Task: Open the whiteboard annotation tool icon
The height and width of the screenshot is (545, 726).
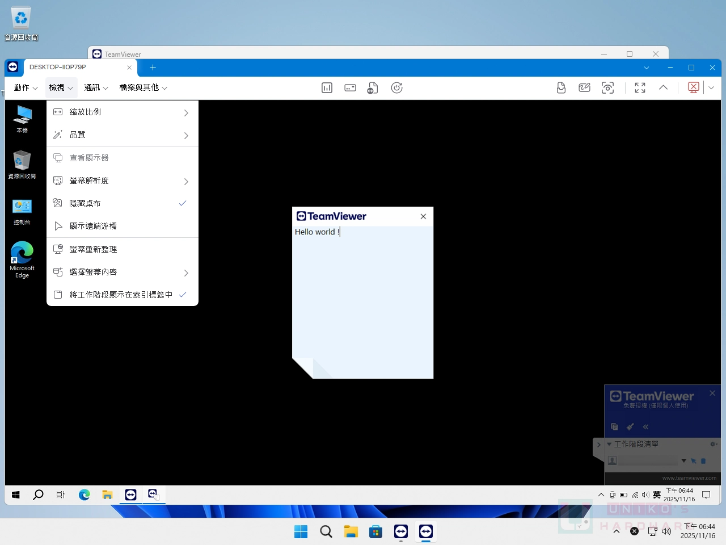Action: [x=584, y=87]
